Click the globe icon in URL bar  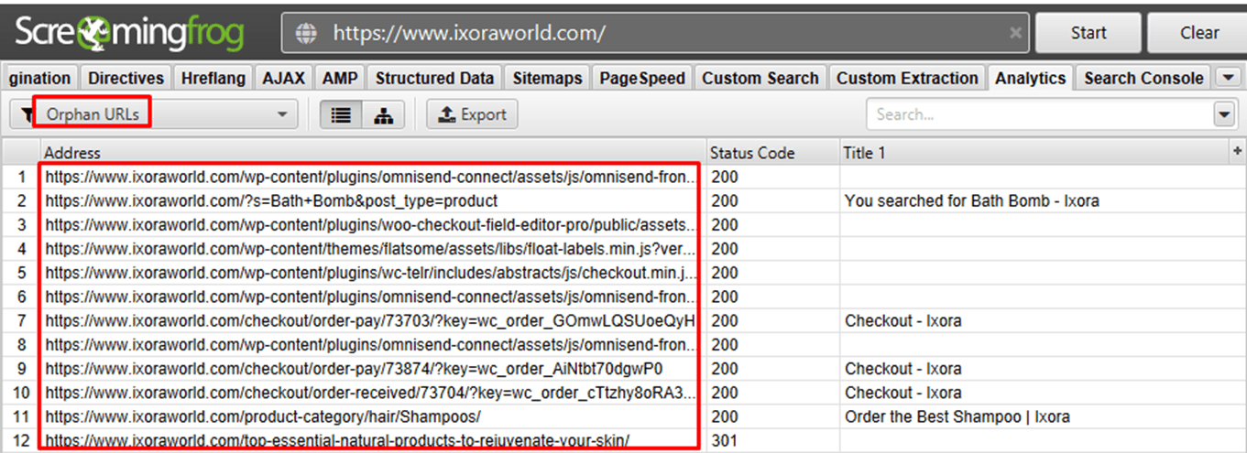[x=306, y=33]
